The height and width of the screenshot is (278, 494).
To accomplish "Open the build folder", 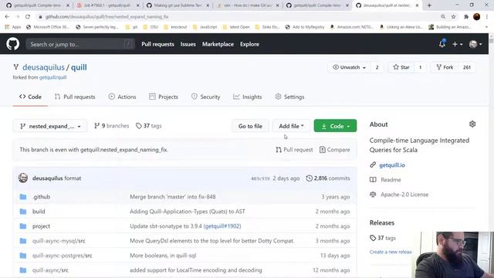I will point(39,212).
